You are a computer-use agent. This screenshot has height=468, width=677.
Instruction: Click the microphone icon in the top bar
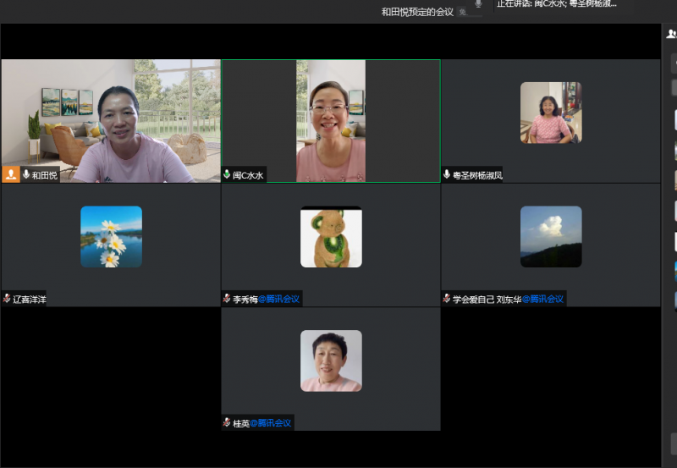tap(478, 4)
